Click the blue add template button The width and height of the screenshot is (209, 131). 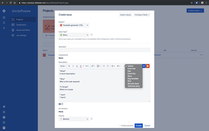pos(144,66)
